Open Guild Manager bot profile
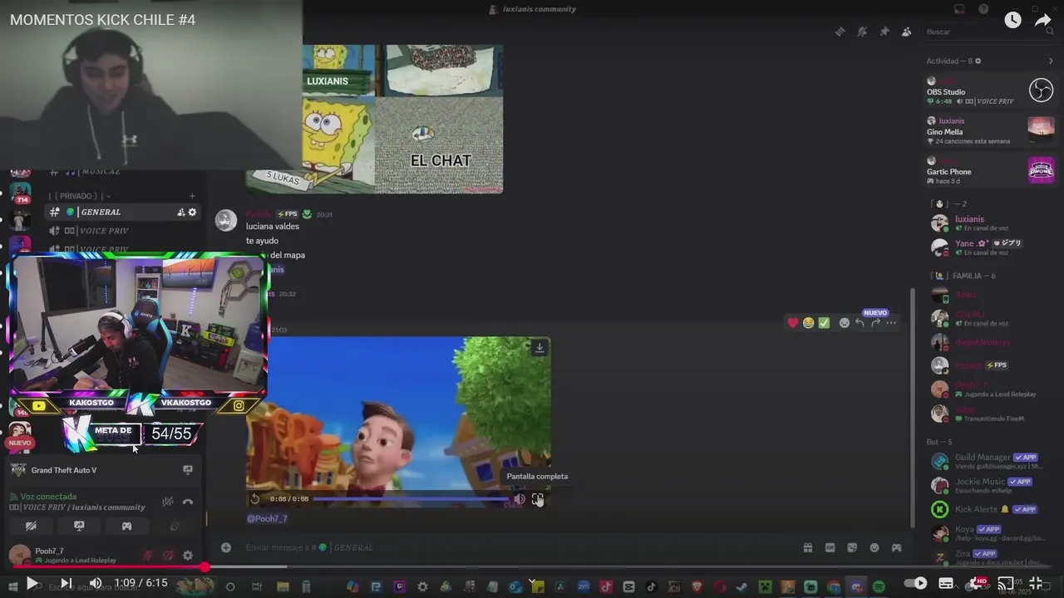Image resolution: width=1064 pixels, height=598 pixels. [x=990, y=461]
